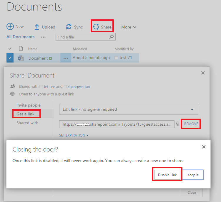The height and width of the screenshot is (202, 221).
Task: Click the Share icon in toolbar
Action: pyautogui.click(x=96, y=27)
